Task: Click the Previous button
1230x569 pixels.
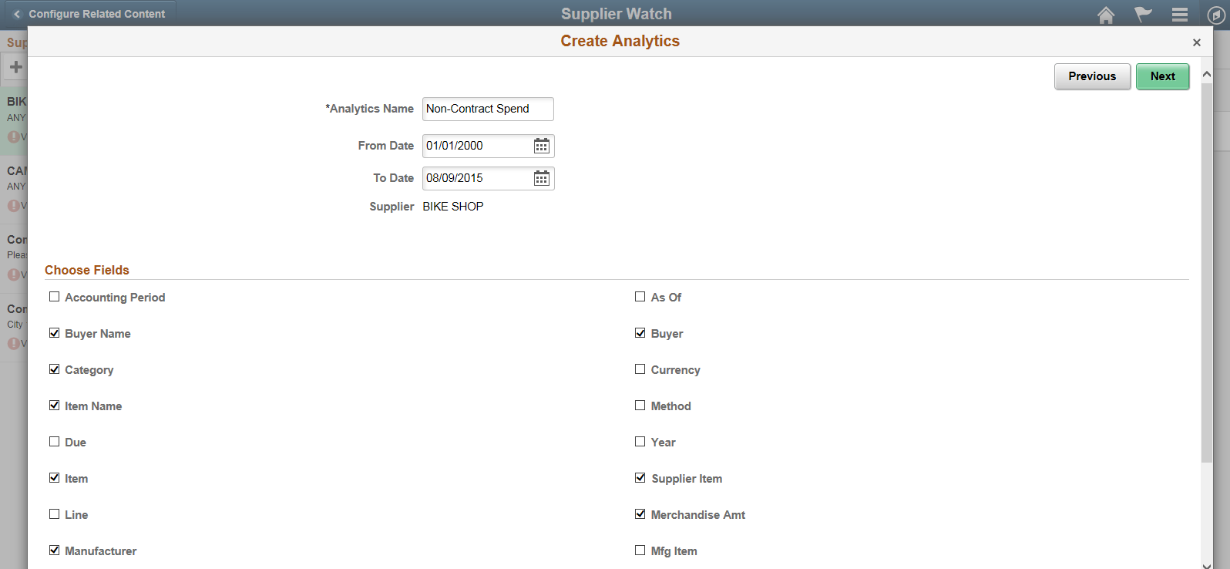Action: coord(1092,76)
